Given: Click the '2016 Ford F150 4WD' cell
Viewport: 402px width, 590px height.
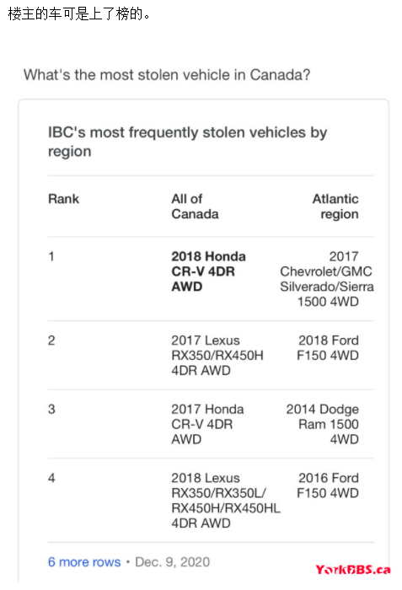Looking at the screenshot, I should click(328, 485).
